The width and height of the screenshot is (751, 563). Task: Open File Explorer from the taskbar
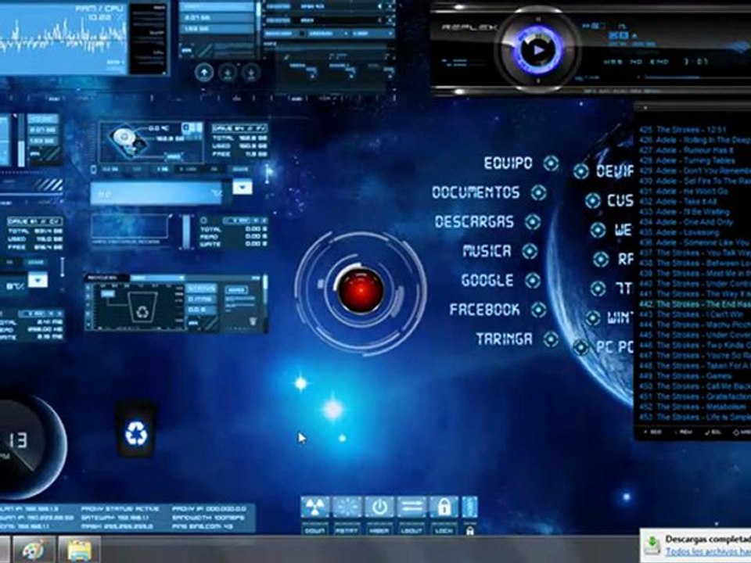[80, 550]
